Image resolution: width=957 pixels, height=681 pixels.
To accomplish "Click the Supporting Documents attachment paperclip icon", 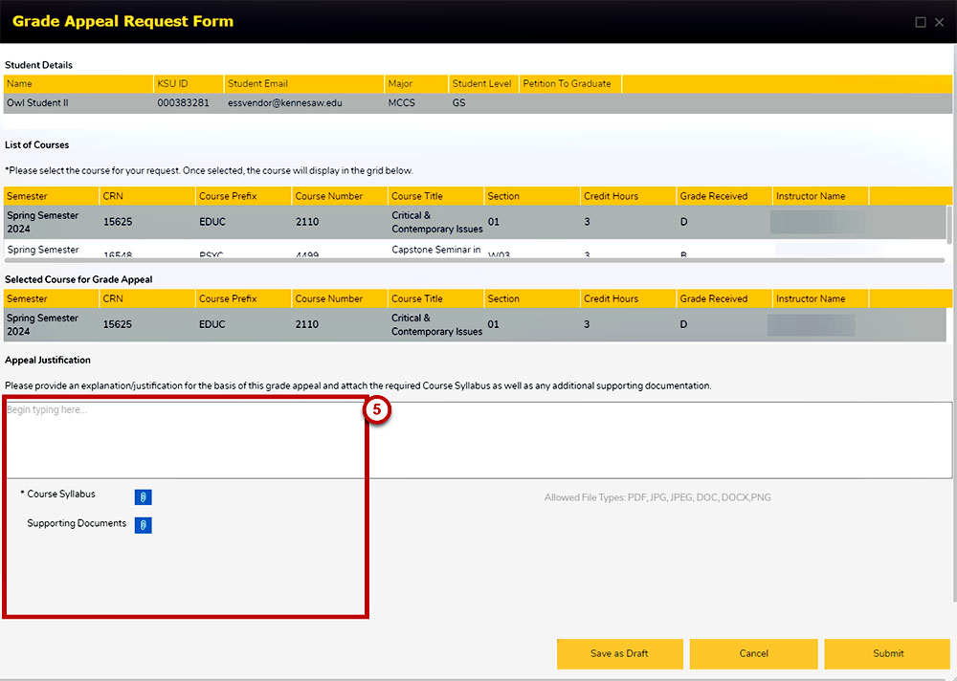I will (143, 525).
